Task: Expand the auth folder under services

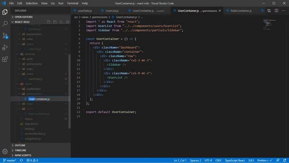Action: pyautogui.click(x=29, y=59)
